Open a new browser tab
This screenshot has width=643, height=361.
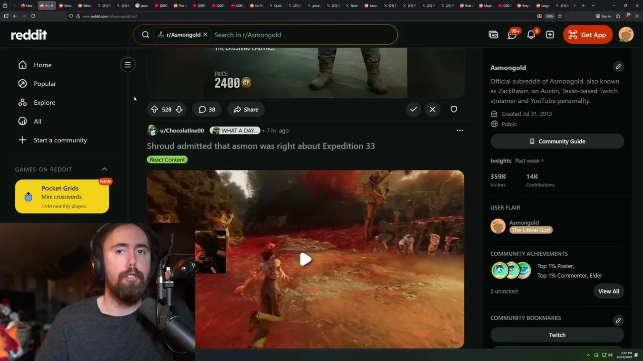(x=583, y=6)
